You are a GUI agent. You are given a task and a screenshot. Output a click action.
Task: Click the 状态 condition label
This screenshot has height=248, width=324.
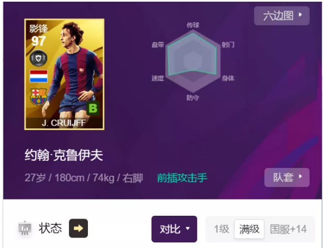coord(50,228)
